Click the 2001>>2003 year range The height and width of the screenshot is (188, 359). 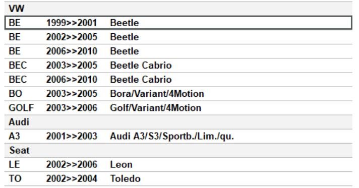coord(72,137)
